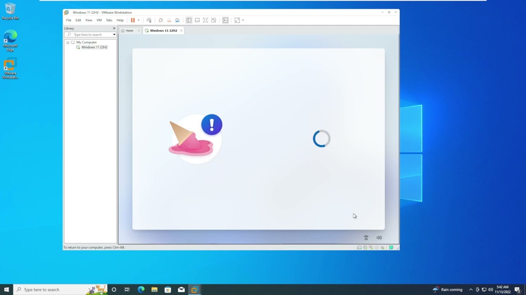
Task: Open the Windows Start menu
Action: 7,290
